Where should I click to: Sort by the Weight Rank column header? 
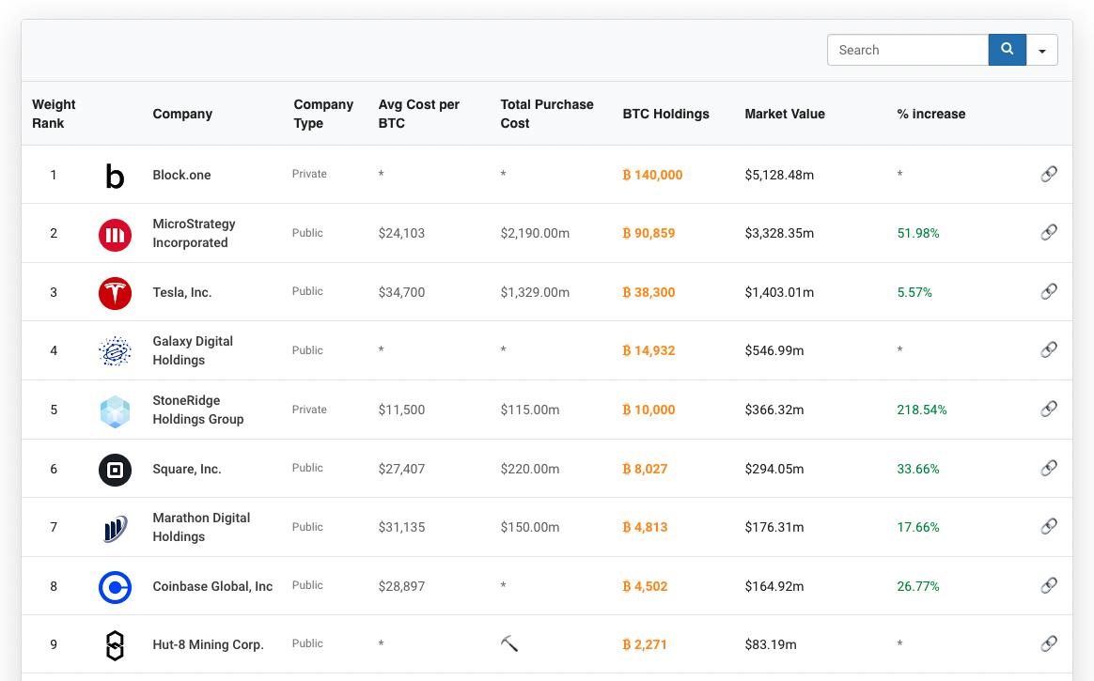[54, 114]
